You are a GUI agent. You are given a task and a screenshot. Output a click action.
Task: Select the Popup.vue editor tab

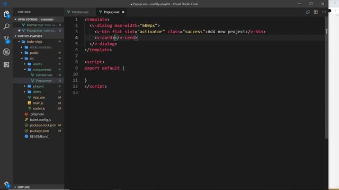click(112, 12)
